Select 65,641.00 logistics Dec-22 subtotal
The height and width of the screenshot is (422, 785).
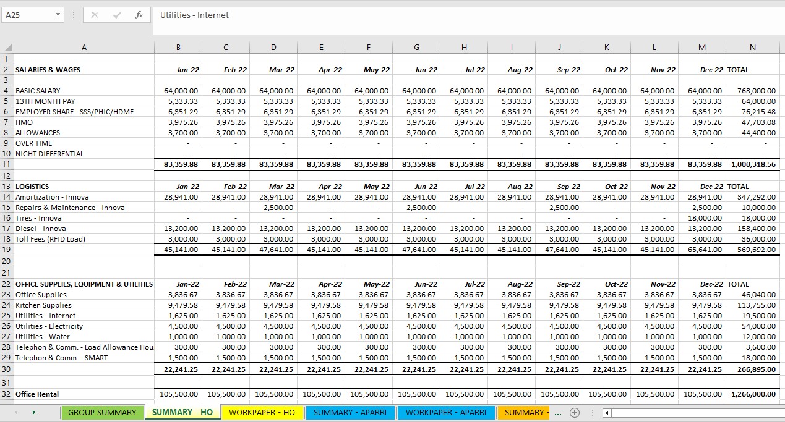(x=702, y=250)
